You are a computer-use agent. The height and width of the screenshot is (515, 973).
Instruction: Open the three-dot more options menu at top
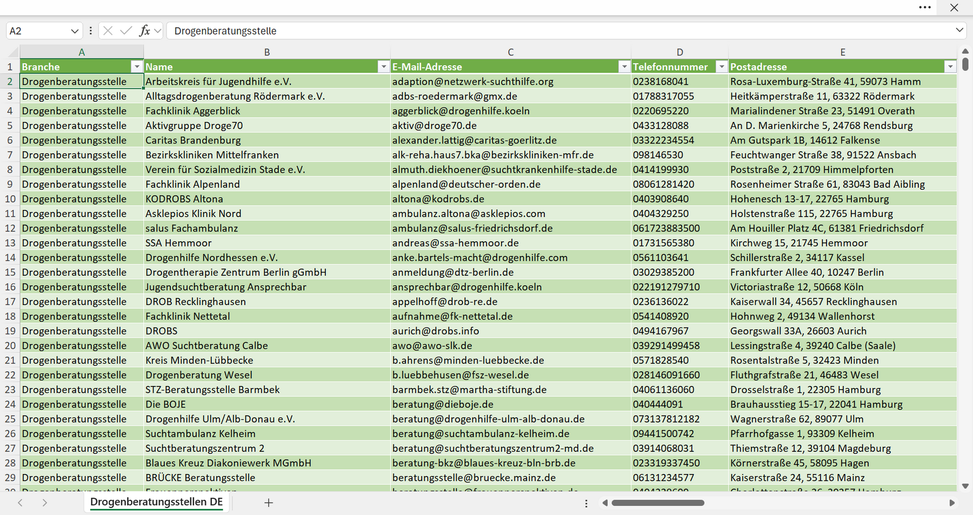tap(925, 8)
